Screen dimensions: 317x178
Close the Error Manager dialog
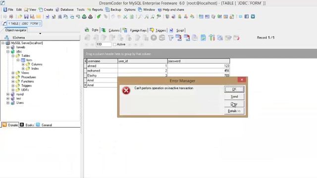[x=242, y=80]
